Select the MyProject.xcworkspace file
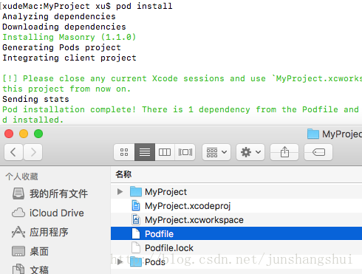Image resolution: width=362 pixels, height=274 pixels. point(236,219)
